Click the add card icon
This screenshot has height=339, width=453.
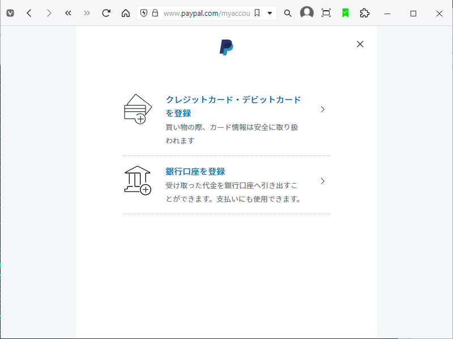pos(138,109)
